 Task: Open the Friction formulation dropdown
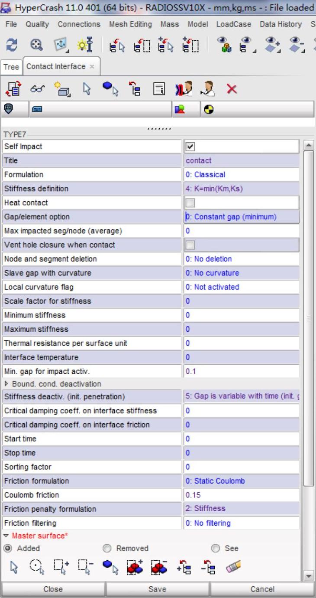[x=241, y=481]
